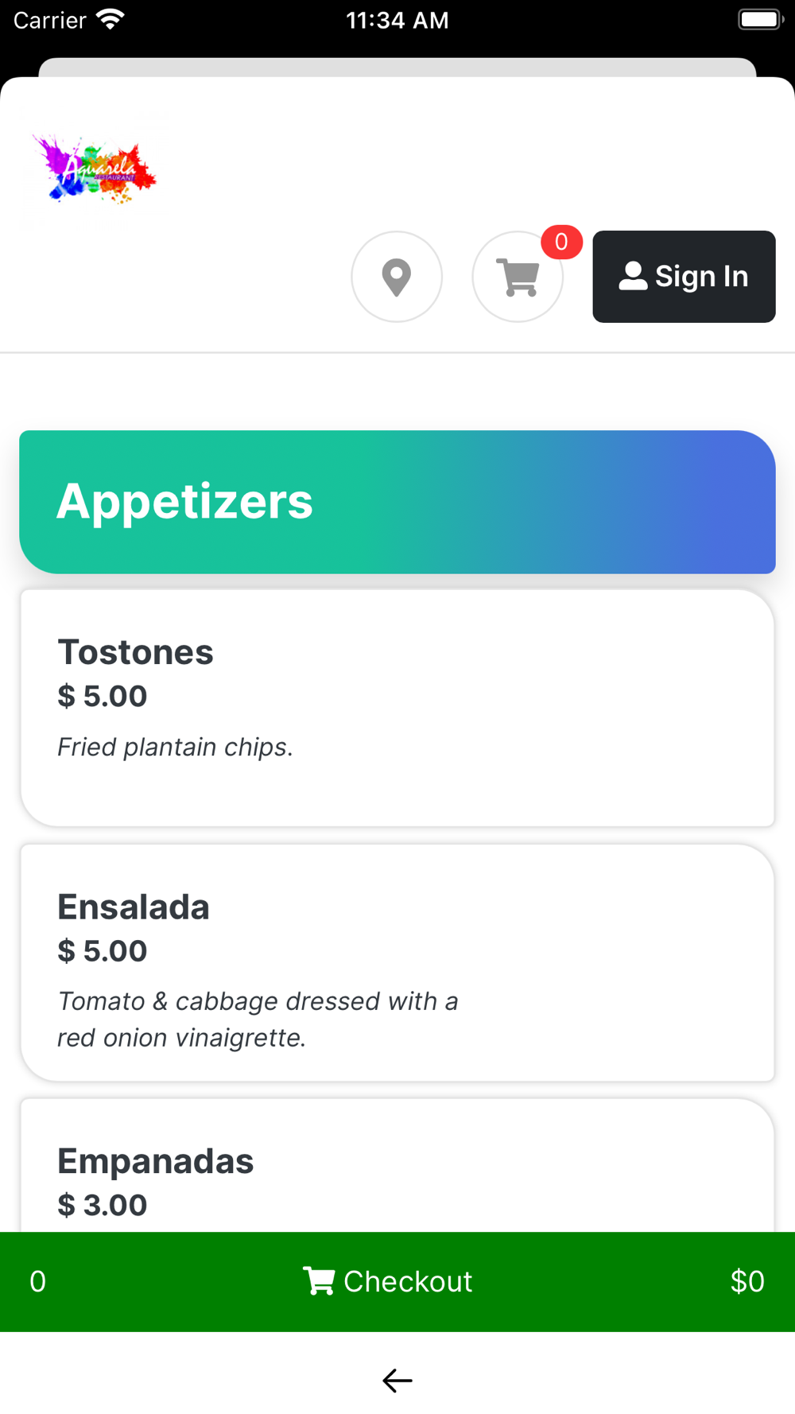The width and height of the screenshot is (795, 1414).
Task: Tap the item count in checkout bar
Action: tap(37, 1281)
